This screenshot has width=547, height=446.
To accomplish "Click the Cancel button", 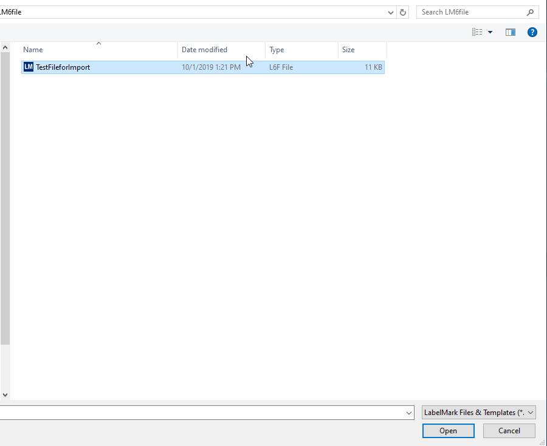I will pos(509,430).
